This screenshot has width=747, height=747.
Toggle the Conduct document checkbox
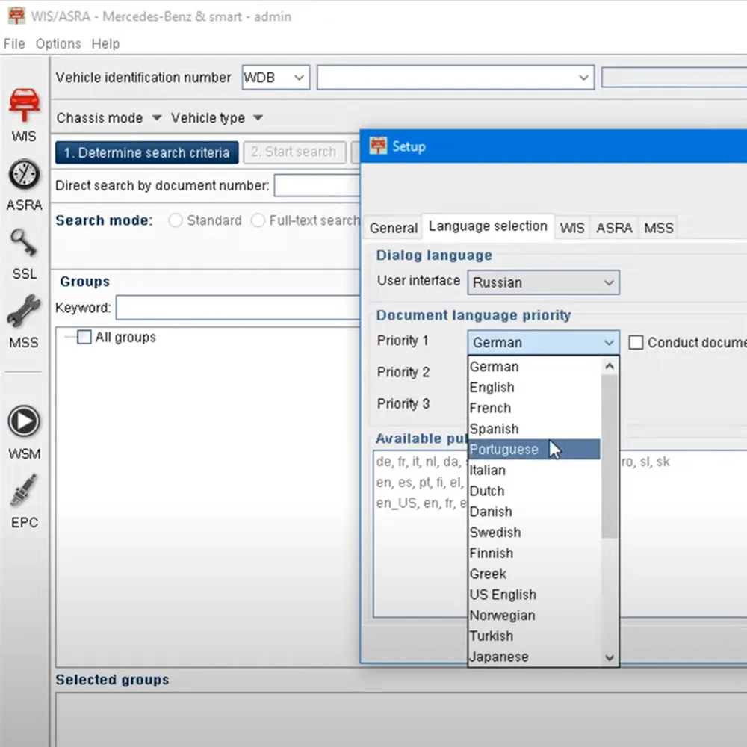click(x=636, y=342)
